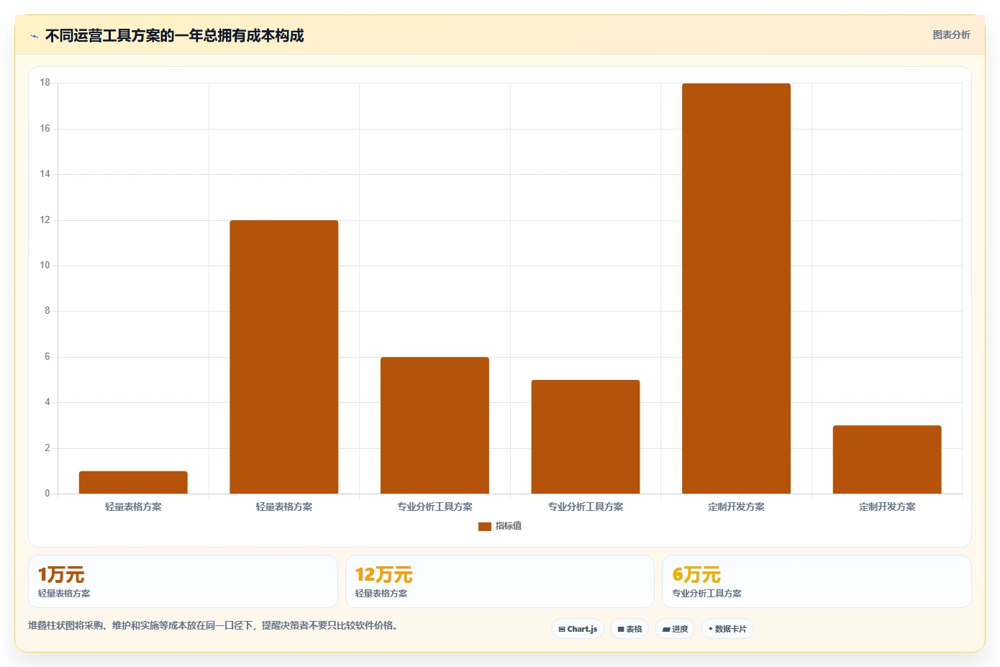Click the bar reaching value 12
Viewport: 1000px width, 667px height.
pos(284,357)
